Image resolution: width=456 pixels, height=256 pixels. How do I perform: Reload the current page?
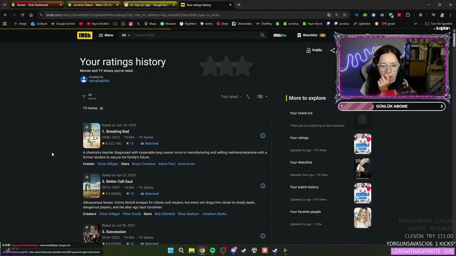(22, 15)
